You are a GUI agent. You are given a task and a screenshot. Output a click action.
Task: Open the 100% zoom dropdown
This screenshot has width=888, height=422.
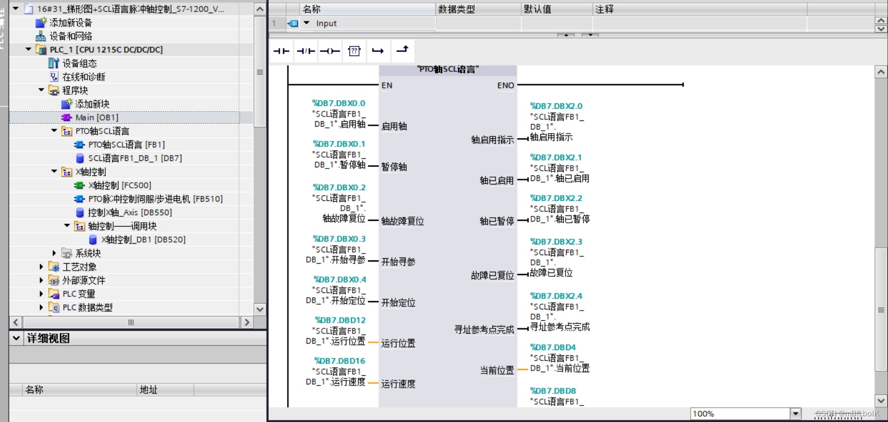[x=795, y=412]
